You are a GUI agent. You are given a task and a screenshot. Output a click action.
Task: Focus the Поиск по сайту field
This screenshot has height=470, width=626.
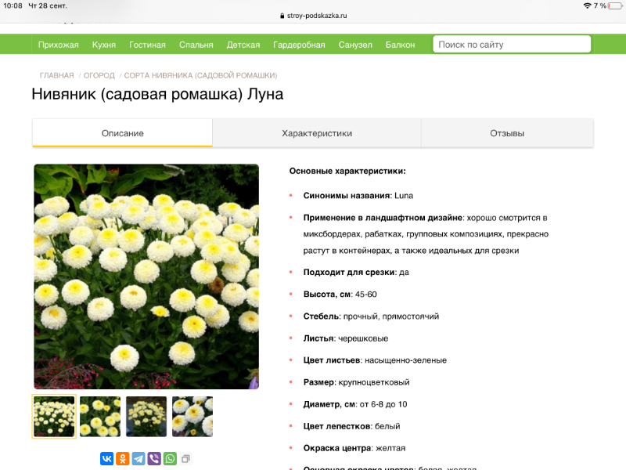coord(512,45)
